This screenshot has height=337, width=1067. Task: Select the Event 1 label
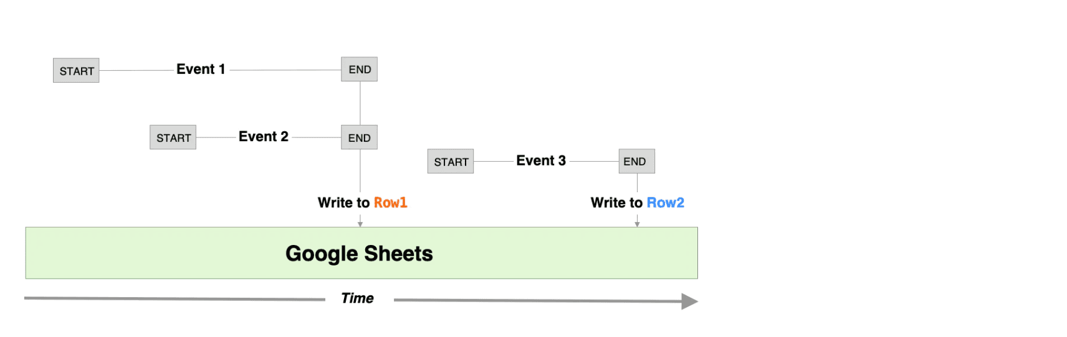click(x=201, y=69)
